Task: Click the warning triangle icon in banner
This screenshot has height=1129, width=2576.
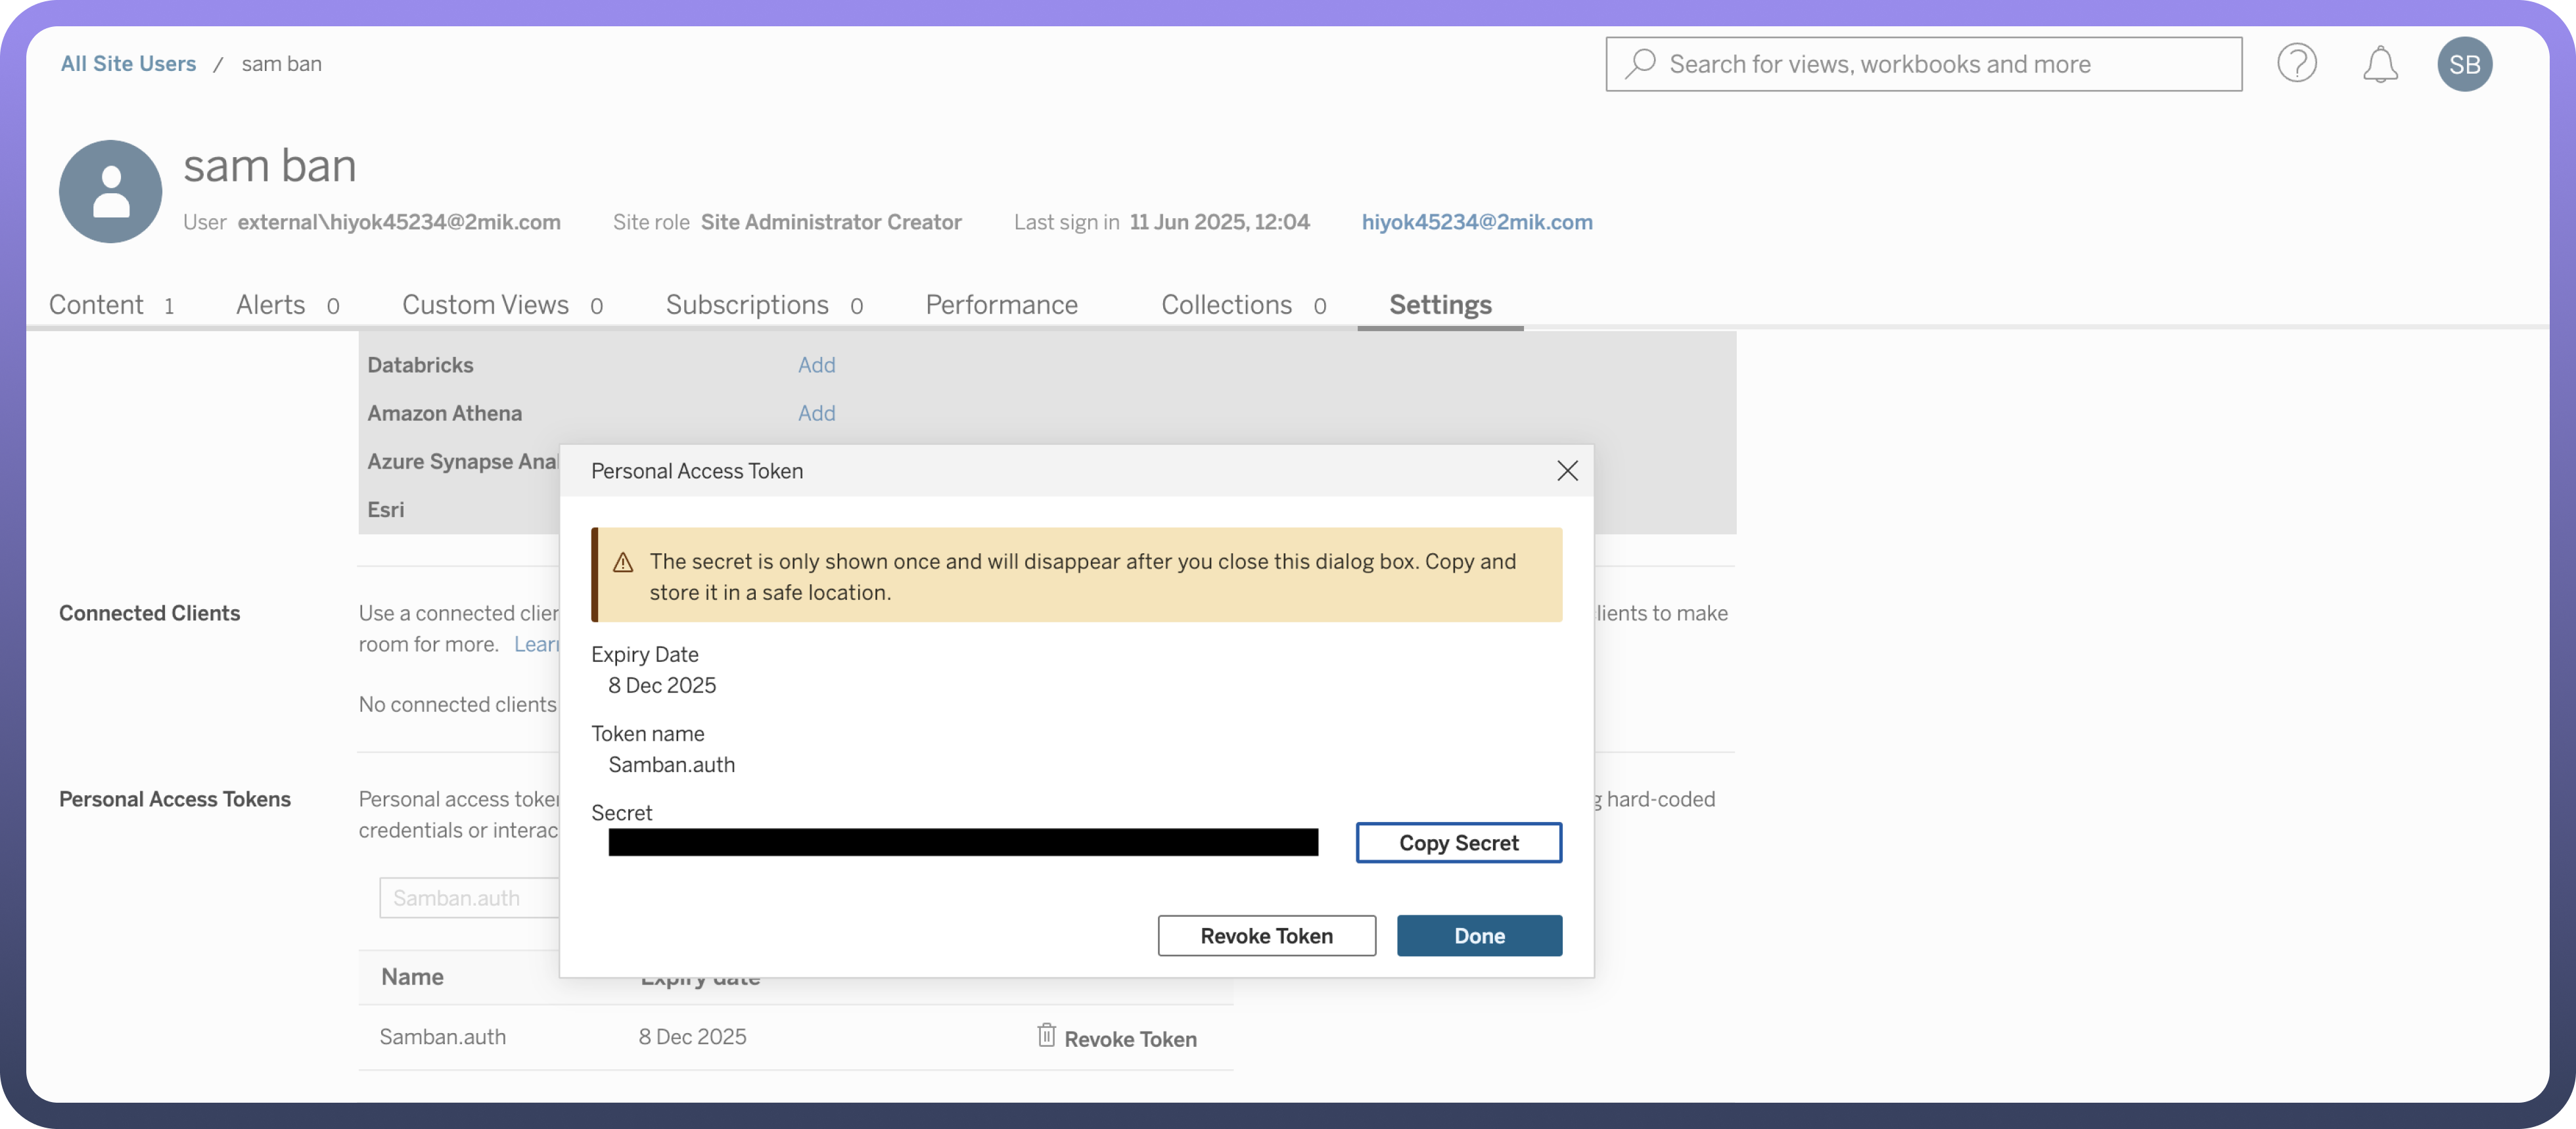Action: (623, 563)
